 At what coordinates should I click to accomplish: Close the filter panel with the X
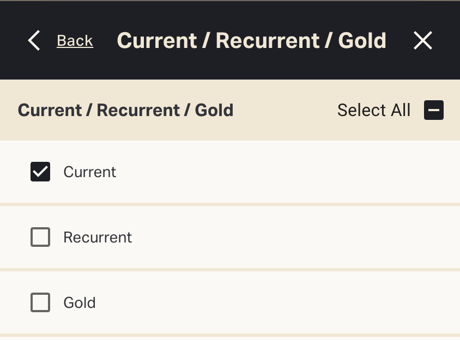422,41
